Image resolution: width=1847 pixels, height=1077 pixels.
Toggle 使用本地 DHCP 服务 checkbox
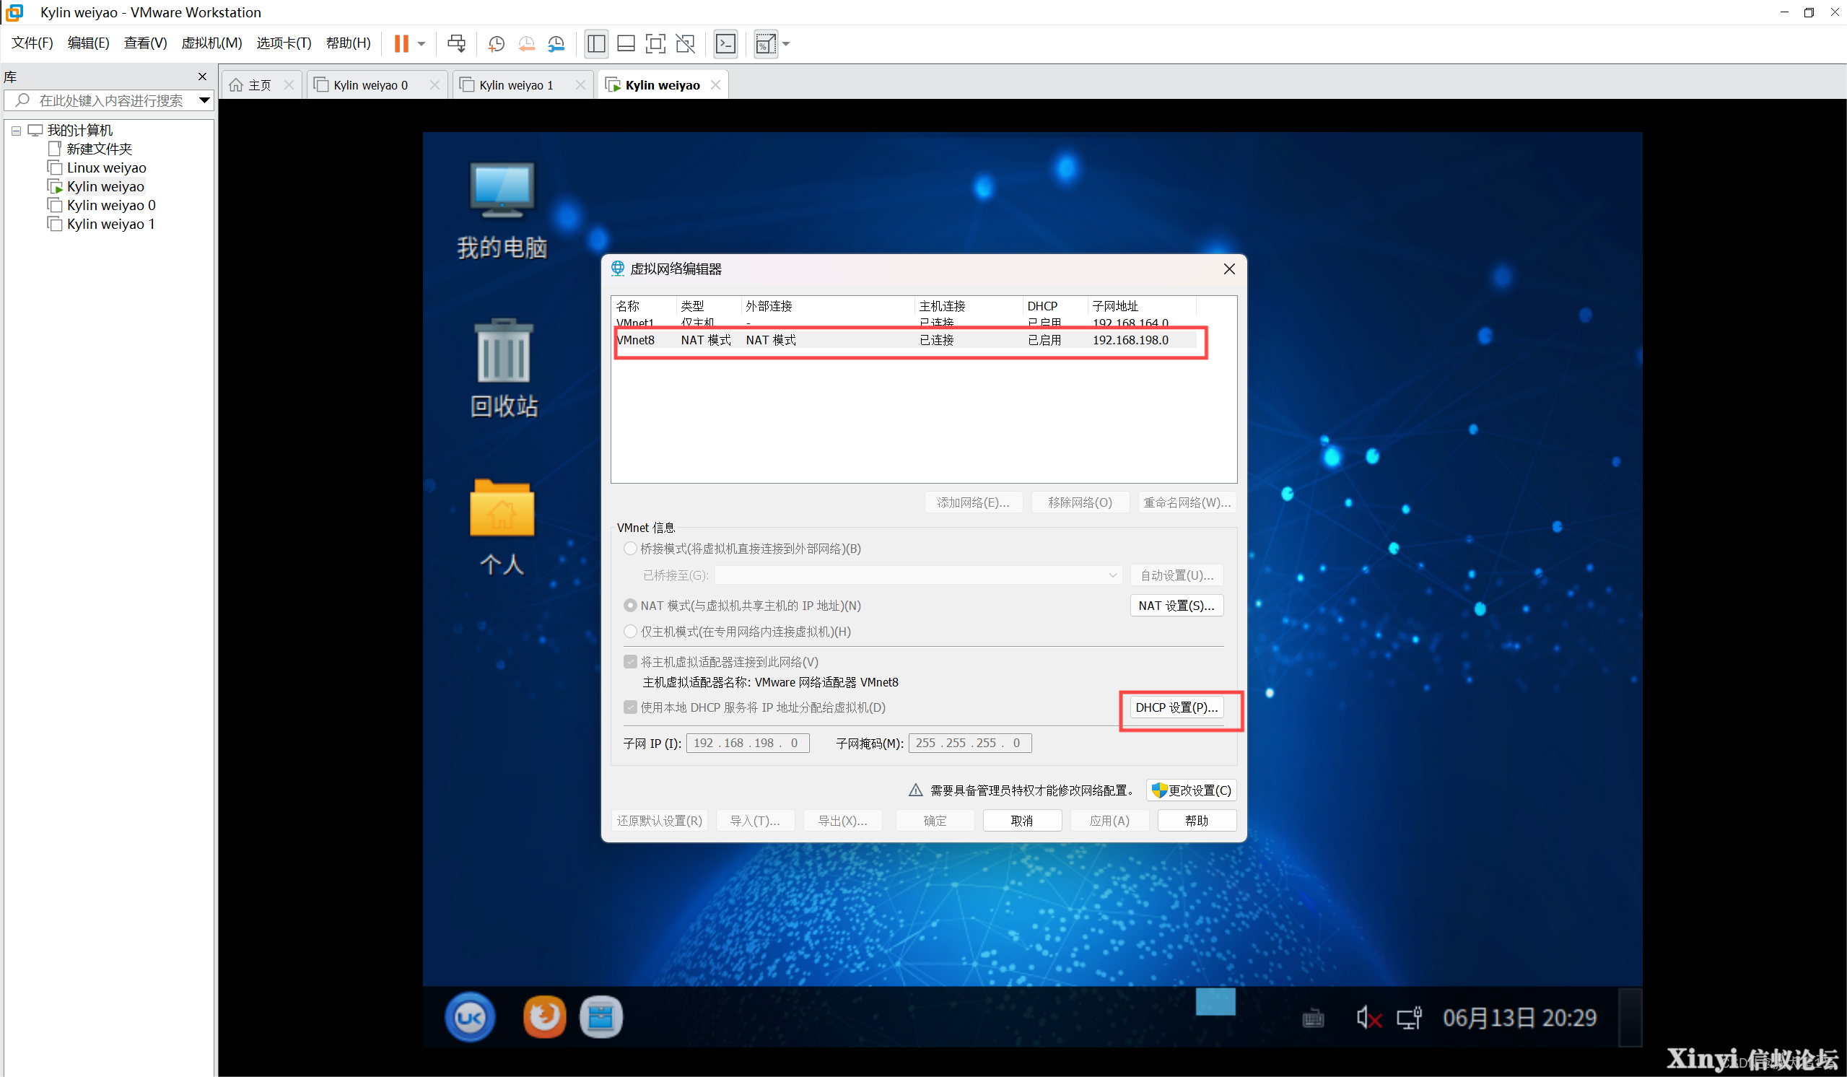[x=630, y=707]
